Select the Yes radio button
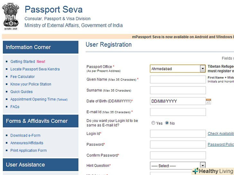The height and width of the screenshot is (175, 234). click(x=153, y=123)
